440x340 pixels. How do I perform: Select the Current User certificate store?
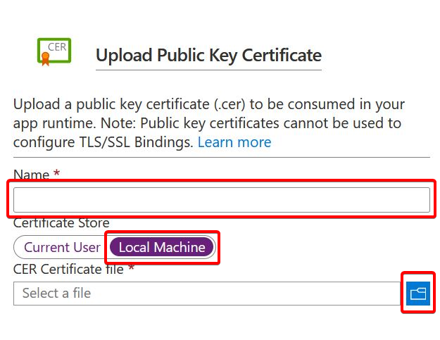pos(62,247)
